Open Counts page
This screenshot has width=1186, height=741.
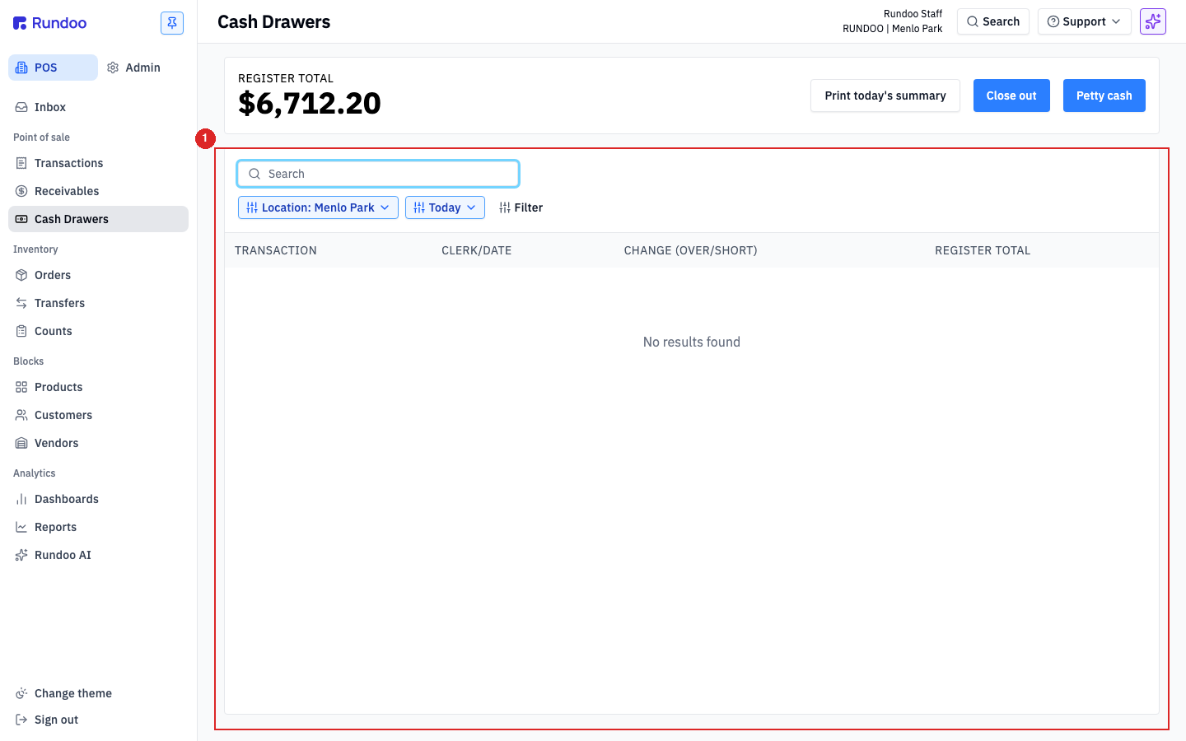98,331
